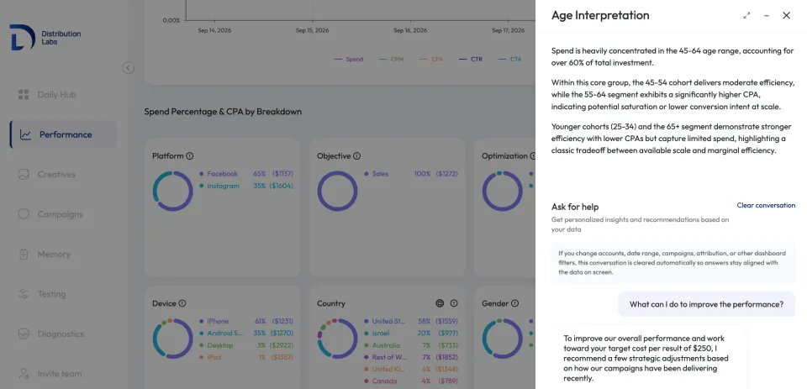Toggle CTA series in chart legend
The height and width of the screenshot is (389, 807).
point(510,59)
